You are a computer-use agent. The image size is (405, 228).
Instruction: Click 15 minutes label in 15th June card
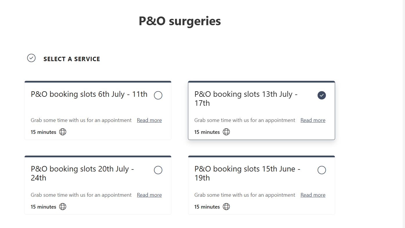pyautogui.click(x=207, y=207)
